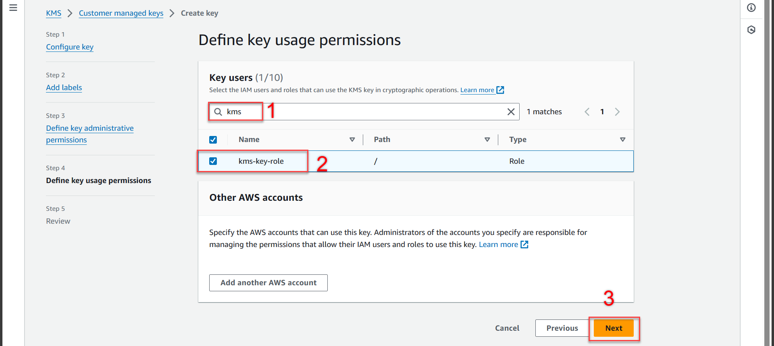Click the Name column header
Image resolution: width=774 pixels, height=346 pixels.
tap(249, 140)
